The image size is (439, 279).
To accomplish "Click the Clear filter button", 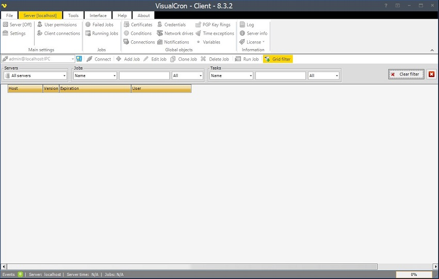I will (407, 74).
